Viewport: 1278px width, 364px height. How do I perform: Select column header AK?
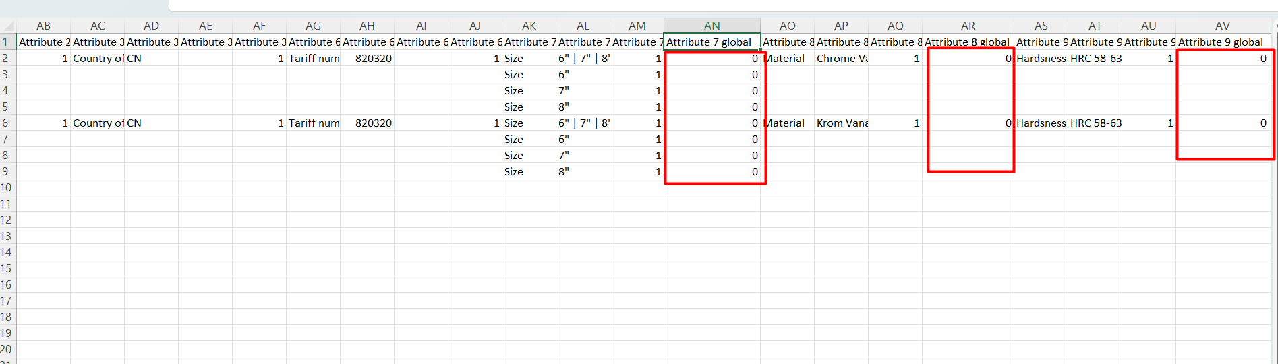click(529, 26)
